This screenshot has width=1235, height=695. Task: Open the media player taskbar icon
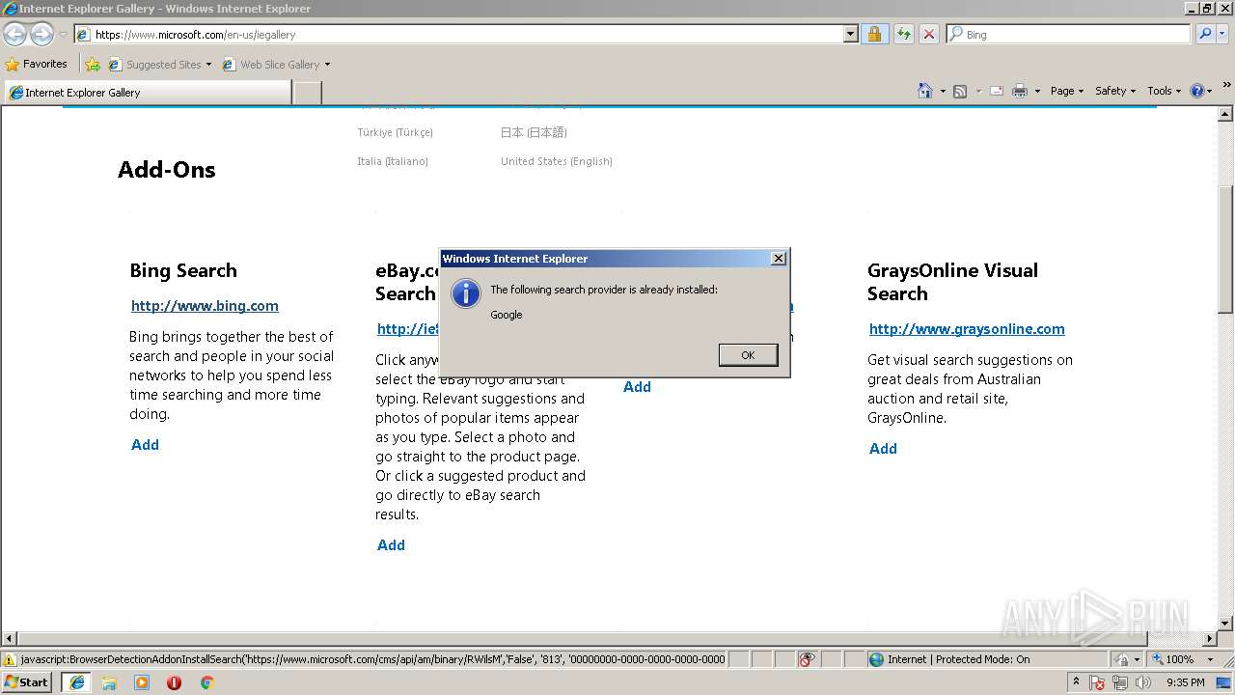tap(142, 682)
